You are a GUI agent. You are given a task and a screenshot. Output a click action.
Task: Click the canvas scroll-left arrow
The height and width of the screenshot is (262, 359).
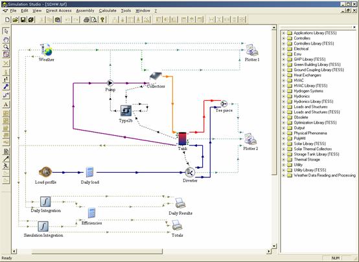(x=14, y=252)
